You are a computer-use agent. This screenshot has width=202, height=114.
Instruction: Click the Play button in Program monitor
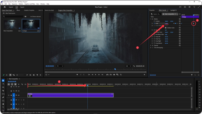(95, 75)
